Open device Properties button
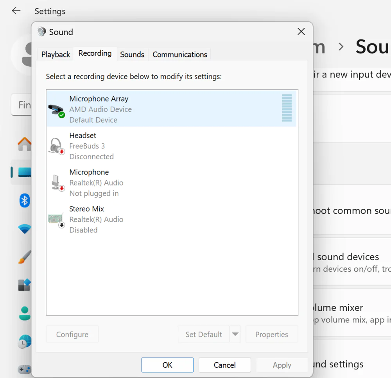The height and width of the screenshot is (378, 391). point(272,334)
